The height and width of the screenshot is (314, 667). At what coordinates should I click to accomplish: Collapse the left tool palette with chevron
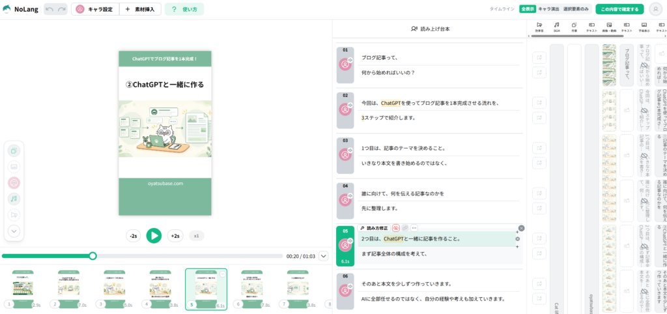tap(14, 231)
